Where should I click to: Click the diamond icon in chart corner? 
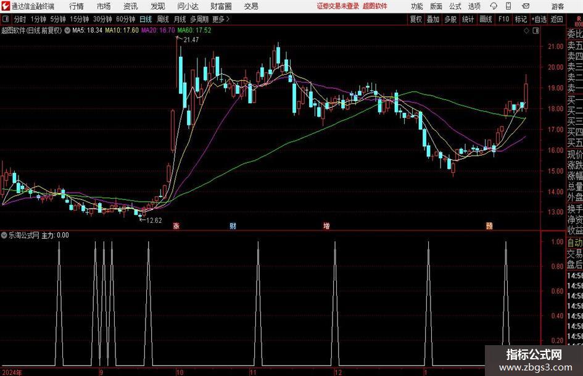point(526,31)
